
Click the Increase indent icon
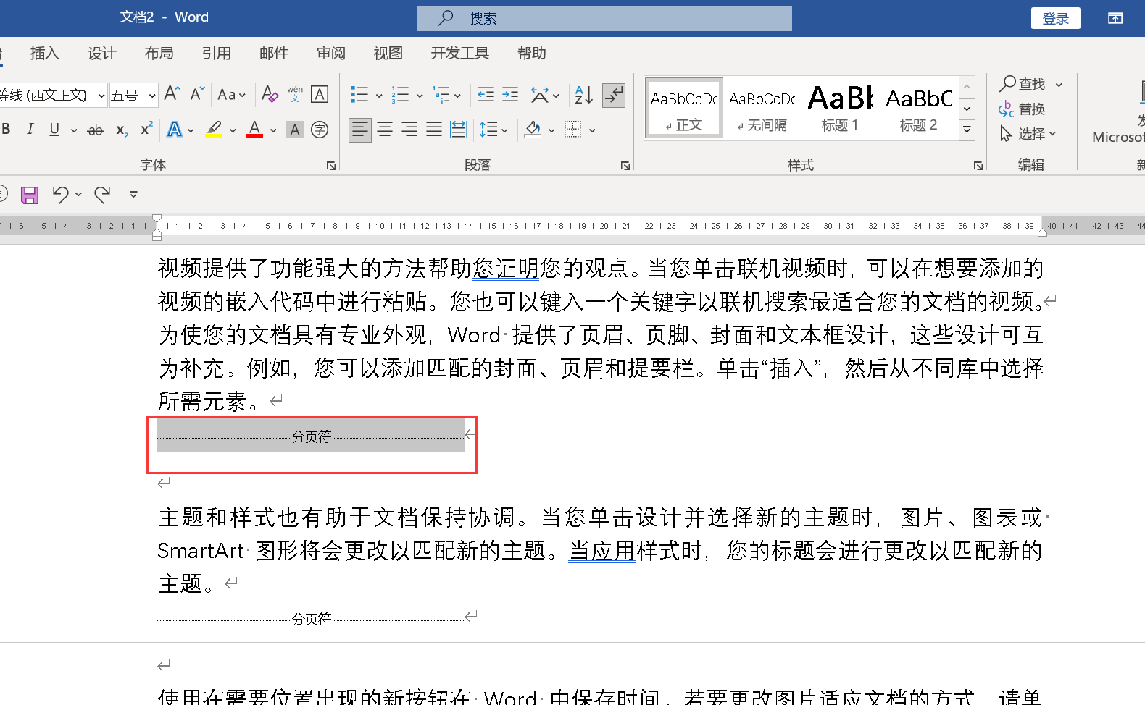coord(510,95)
